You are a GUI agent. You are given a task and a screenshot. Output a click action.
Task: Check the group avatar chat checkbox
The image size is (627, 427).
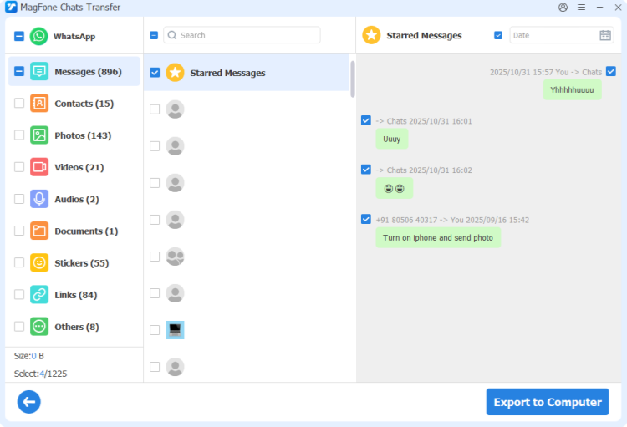(x=155, y=257)
